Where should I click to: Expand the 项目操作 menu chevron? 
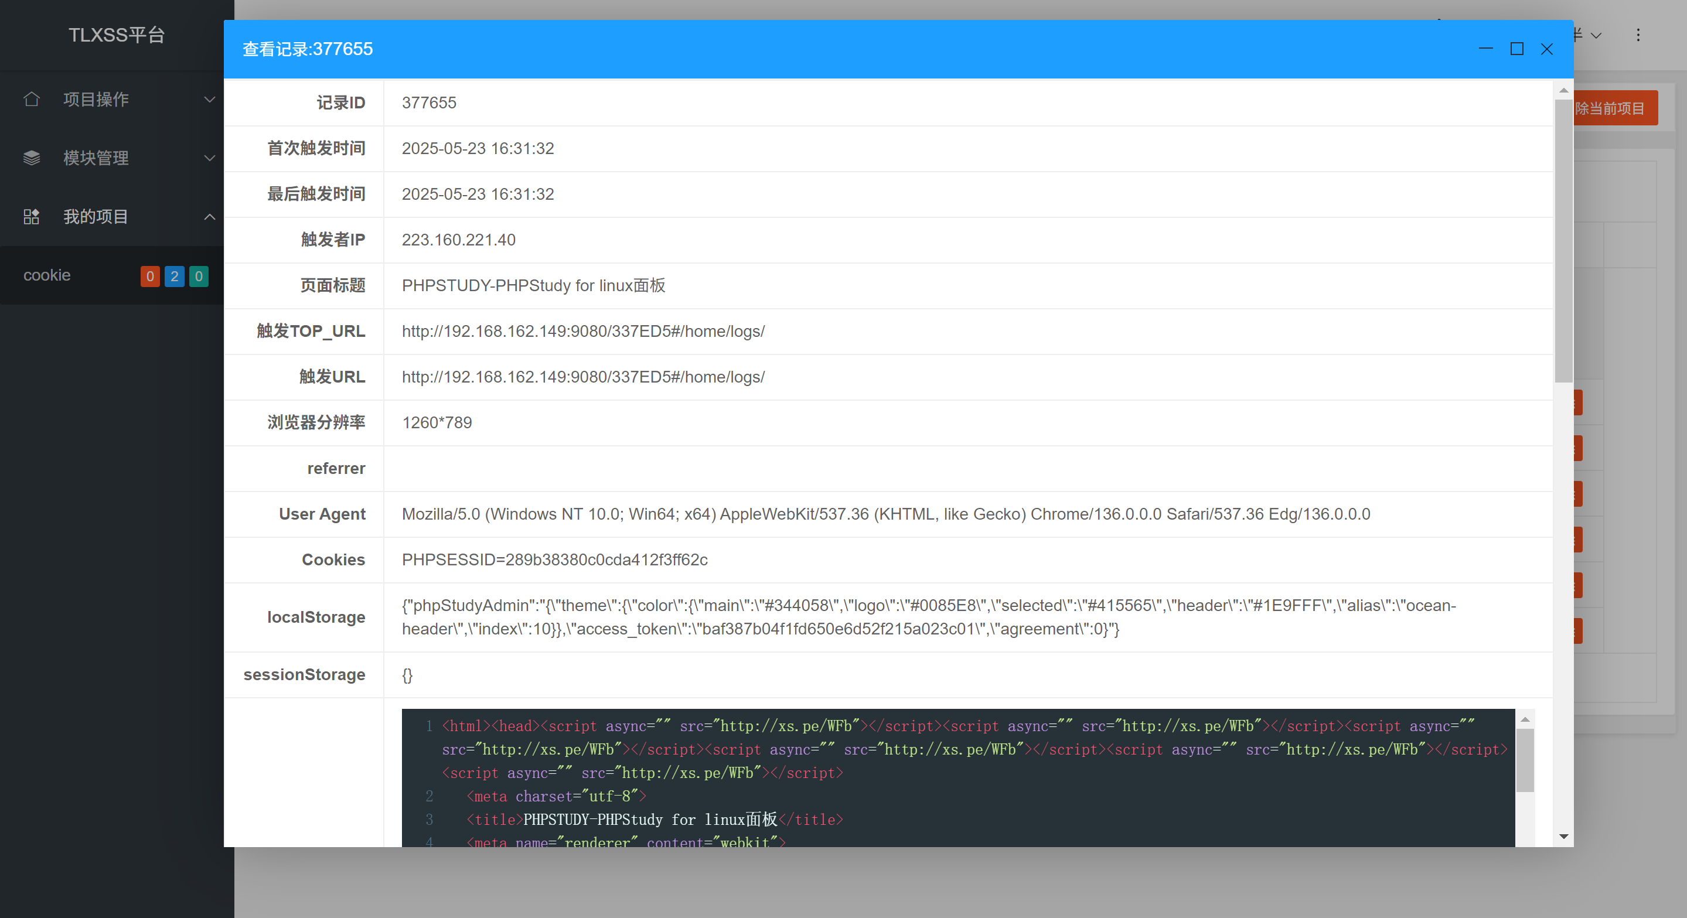(x=210, y=100)
